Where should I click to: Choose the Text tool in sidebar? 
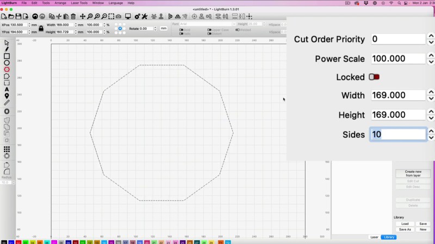tap(7, 89)
